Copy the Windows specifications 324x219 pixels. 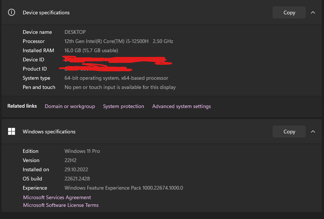pos(289,132)
